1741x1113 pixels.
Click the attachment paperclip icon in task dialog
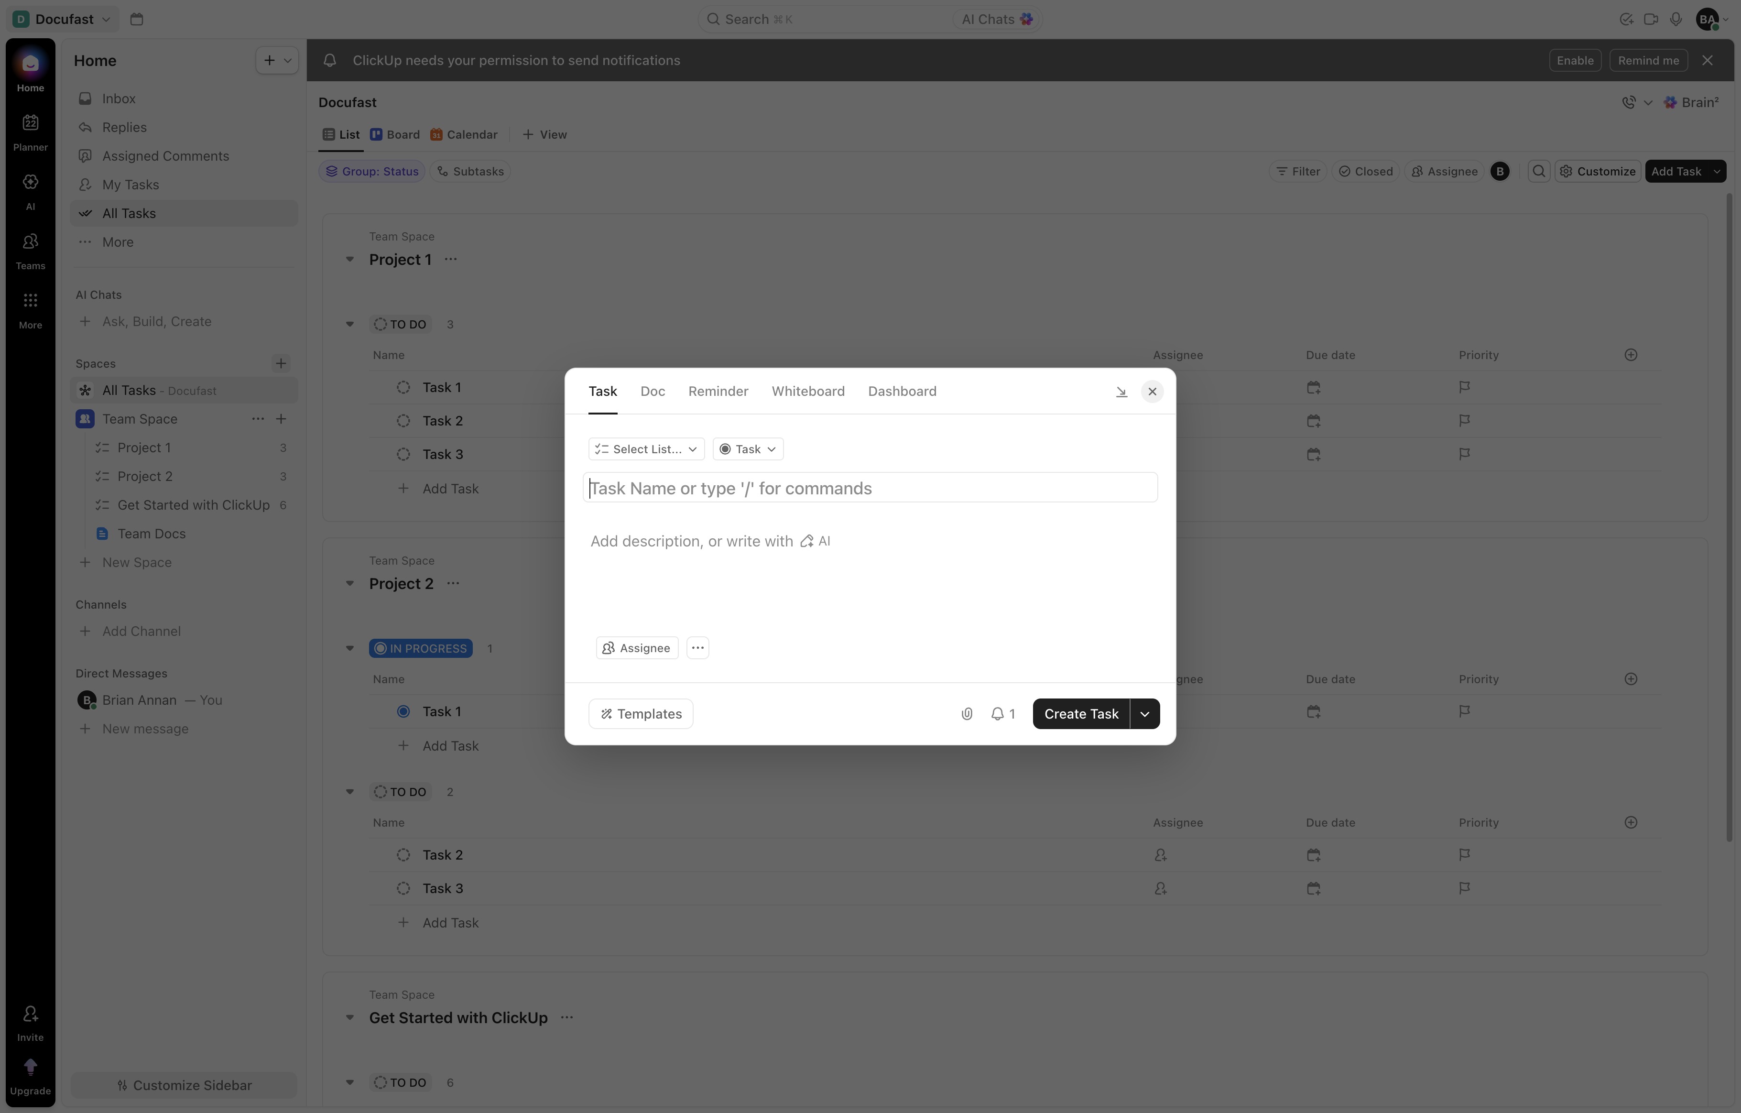pyautogui.click(x=967, y=714)
